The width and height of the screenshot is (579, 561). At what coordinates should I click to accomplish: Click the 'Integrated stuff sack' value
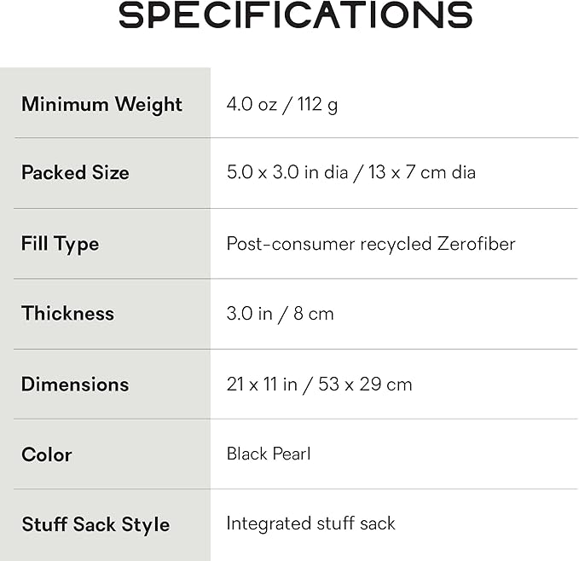[310, 523]
